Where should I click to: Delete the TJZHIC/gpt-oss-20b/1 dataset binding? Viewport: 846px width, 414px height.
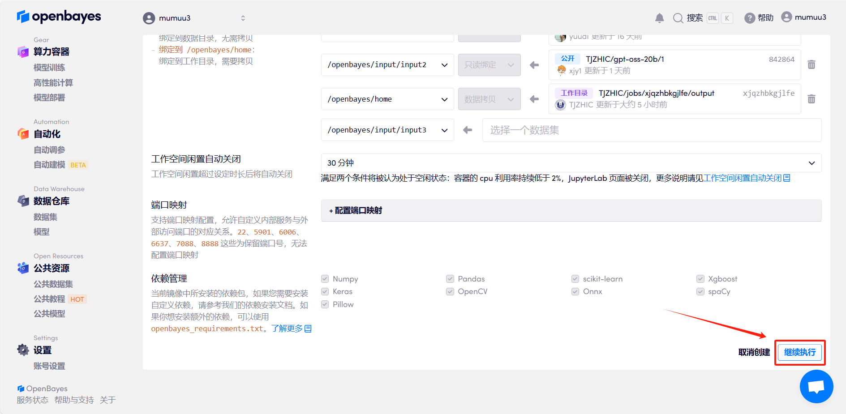pyautogui.click(x=811, y=65)
